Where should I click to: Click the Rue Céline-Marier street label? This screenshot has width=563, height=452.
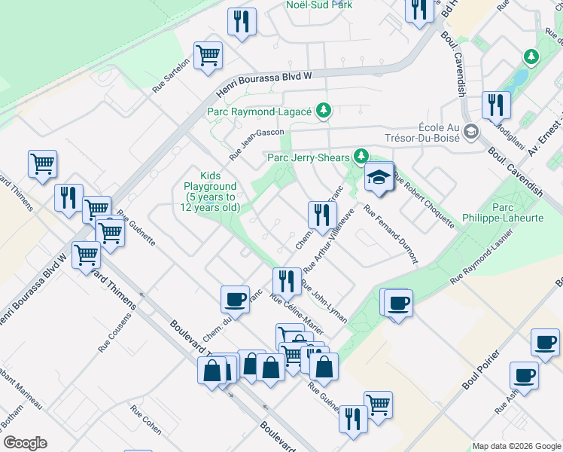tap(297, 314)
